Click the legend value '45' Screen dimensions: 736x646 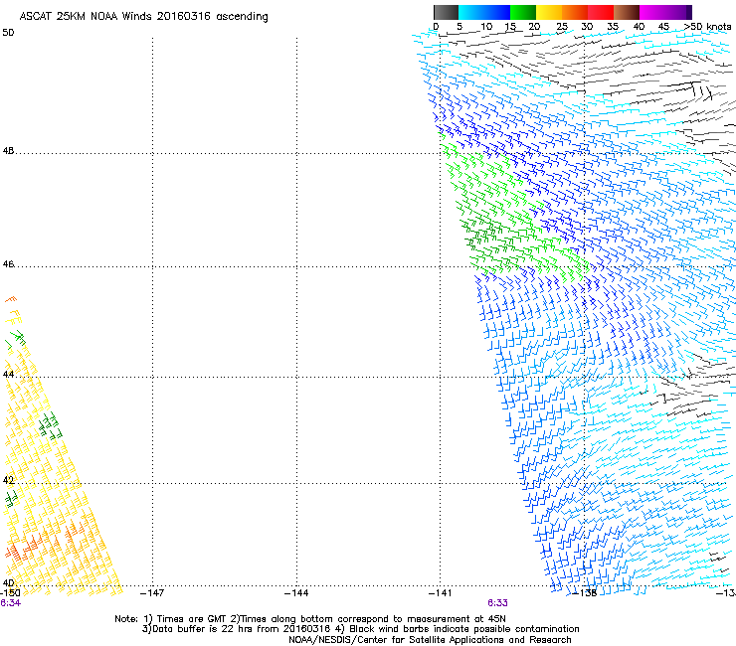tap(663, 27)
